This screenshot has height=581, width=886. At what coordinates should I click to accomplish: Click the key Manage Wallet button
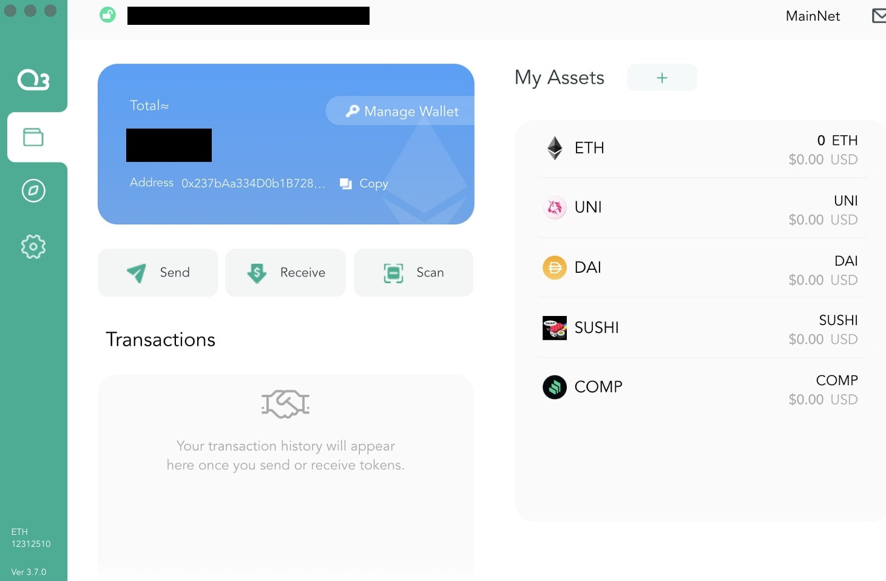pos(401,111)
